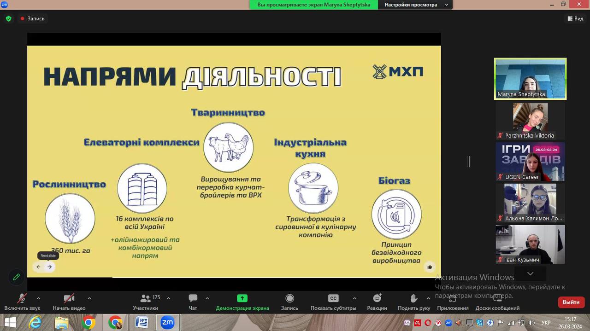Unmute microphone with Включить звук

tap(22, 298)
